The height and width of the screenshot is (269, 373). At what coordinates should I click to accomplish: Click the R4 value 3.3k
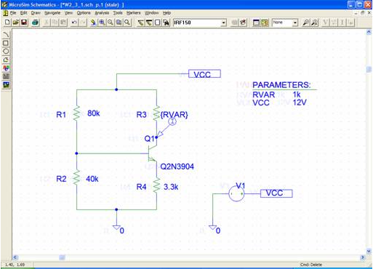(171, 187)
